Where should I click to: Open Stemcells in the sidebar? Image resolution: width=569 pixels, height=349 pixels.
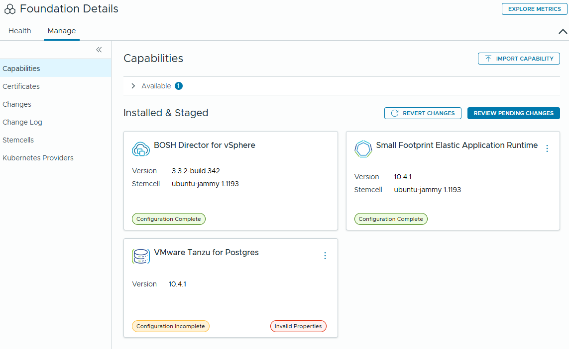(56, 140)
